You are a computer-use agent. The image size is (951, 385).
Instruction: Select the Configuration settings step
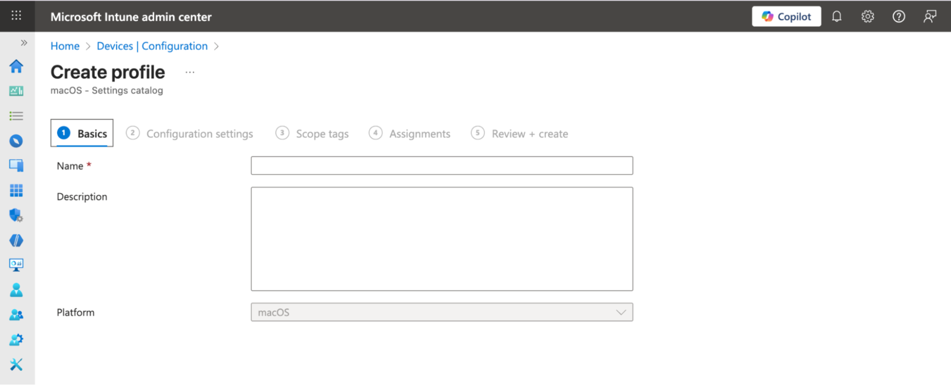190,134
